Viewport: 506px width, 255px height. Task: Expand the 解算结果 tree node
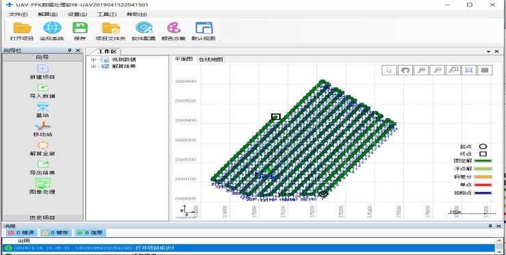click(x=93, y=66)
